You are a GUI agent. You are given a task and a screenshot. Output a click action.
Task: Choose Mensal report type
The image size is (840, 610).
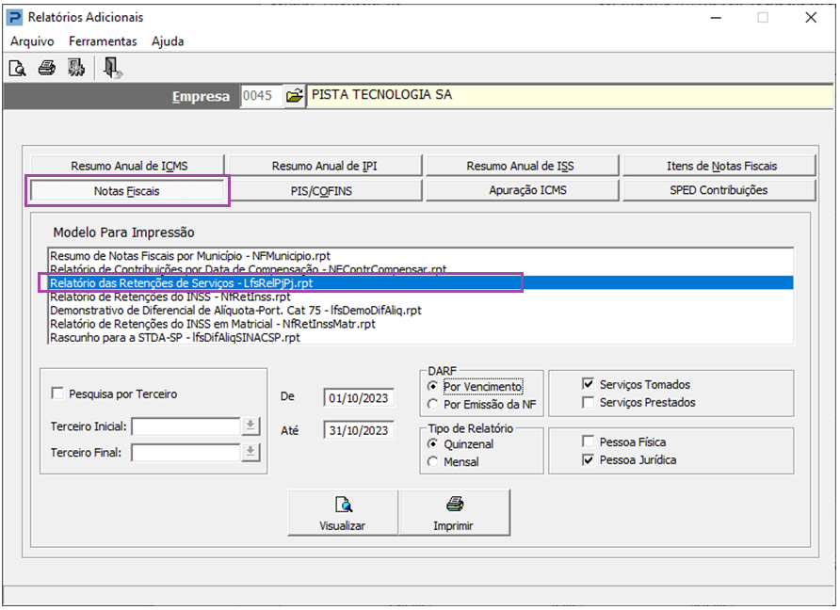(x=433, y=462)
